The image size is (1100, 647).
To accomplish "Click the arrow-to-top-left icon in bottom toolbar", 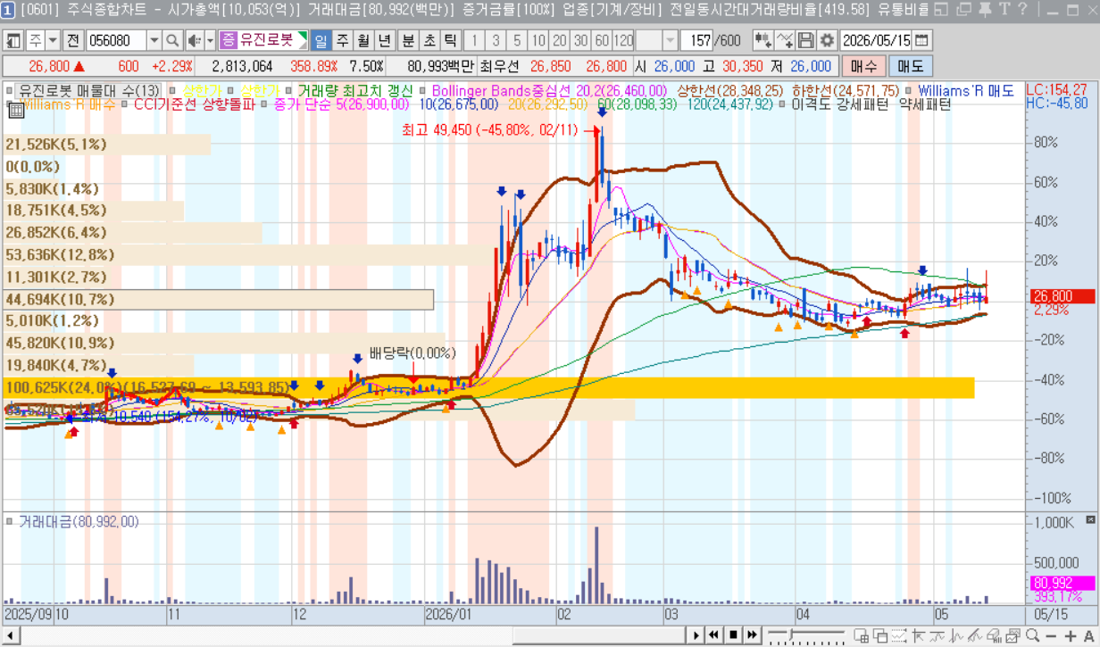I will tap(918, 636).
